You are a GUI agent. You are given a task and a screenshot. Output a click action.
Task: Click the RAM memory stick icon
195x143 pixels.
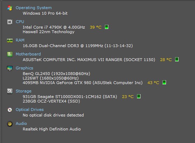[10, 40]
